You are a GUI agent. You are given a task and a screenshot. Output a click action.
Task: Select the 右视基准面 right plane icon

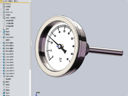(x=4, y=26)
